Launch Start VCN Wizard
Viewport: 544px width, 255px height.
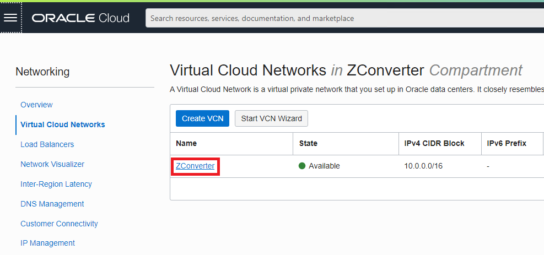[271, 118]
